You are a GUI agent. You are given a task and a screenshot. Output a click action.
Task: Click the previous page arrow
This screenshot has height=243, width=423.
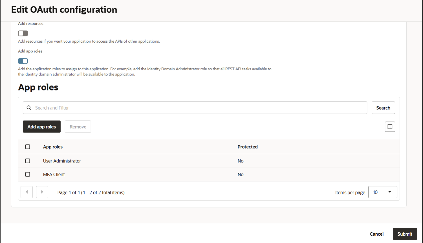click(27, 192)
